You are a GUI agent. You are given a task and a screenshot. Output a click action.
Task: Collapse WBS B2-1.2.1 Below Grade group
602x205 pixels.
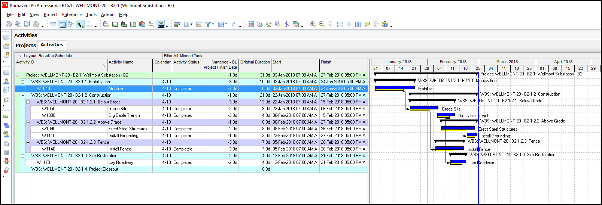coord(28,102)
